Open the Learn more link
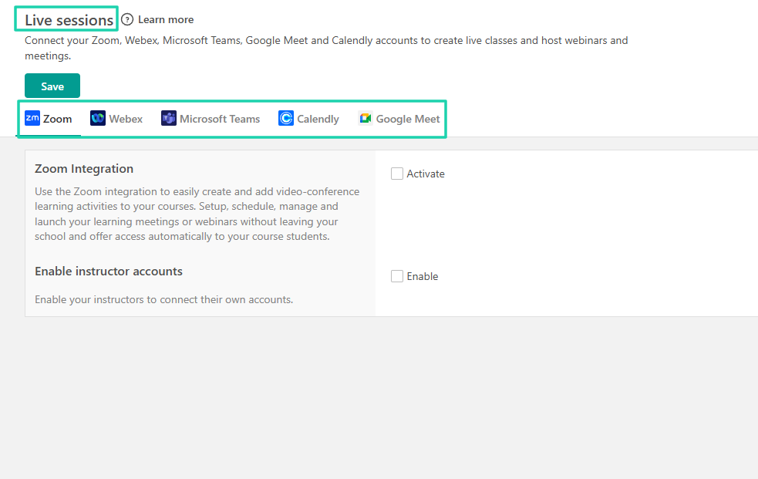The image size is (758, 479). tap(166, 19)
